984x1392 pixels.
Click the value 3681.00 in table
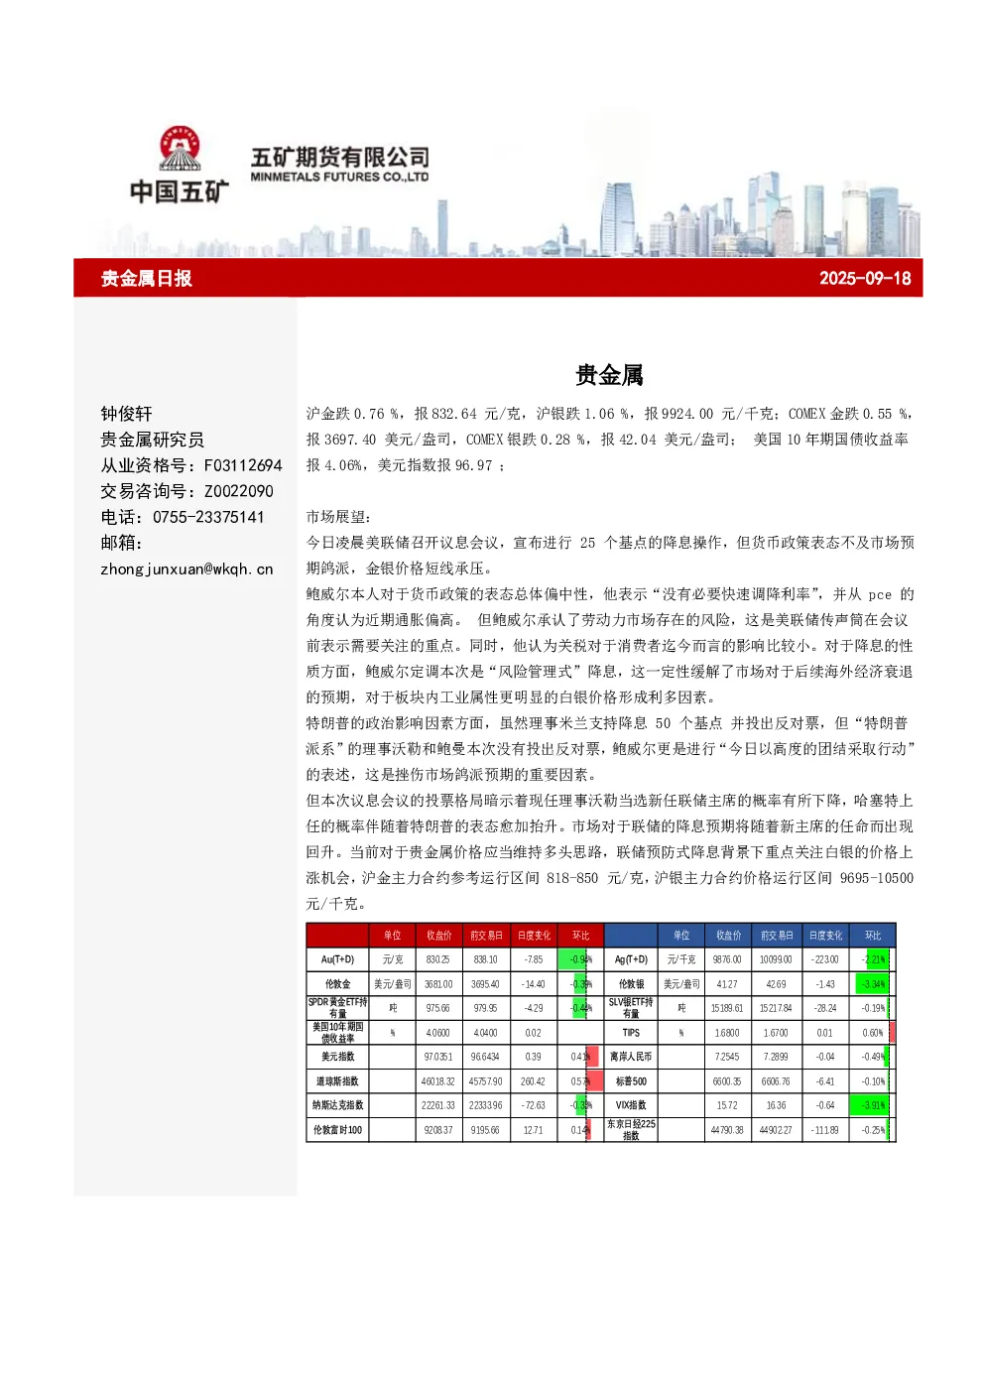point(438,984)
